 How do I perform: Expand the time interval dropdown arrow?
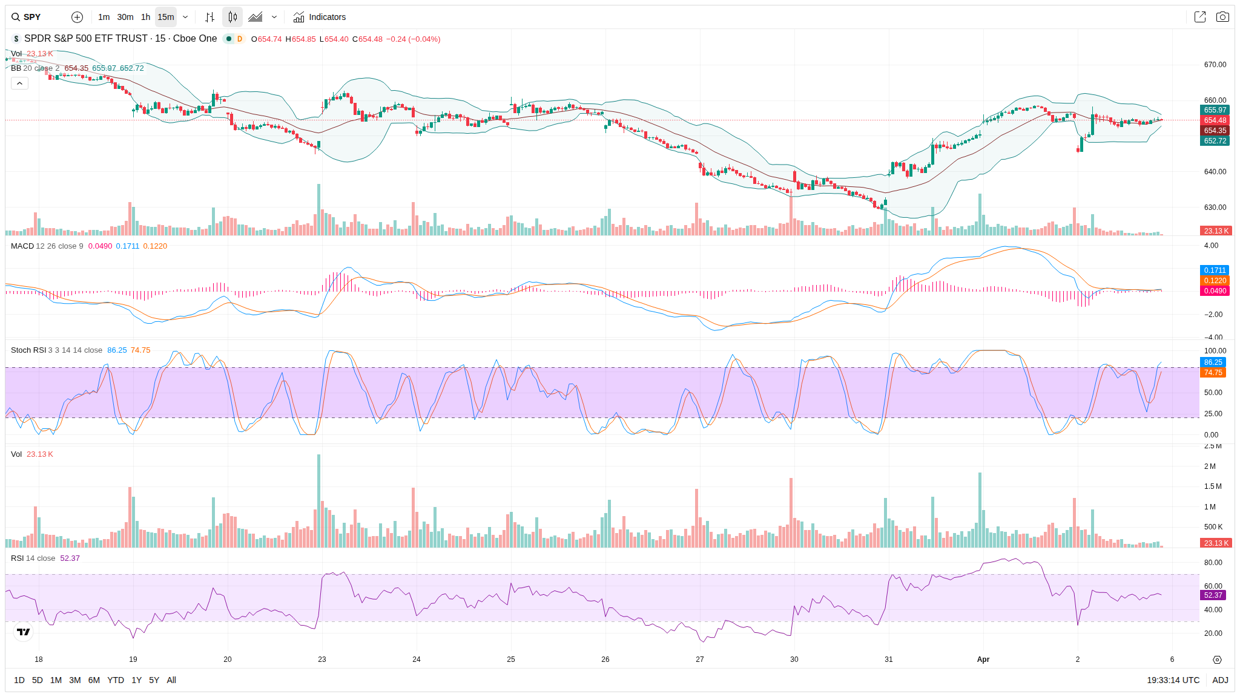pos(185,17)
